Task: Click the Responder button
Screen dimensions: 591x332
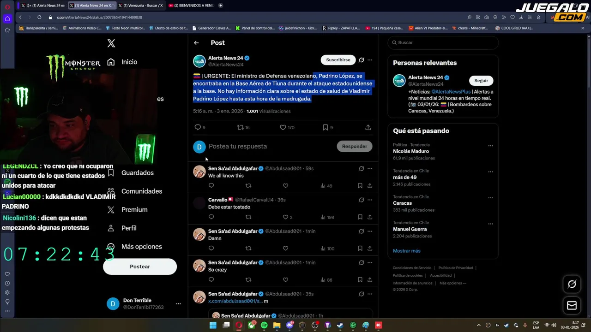Action: (x=355, y=146)
